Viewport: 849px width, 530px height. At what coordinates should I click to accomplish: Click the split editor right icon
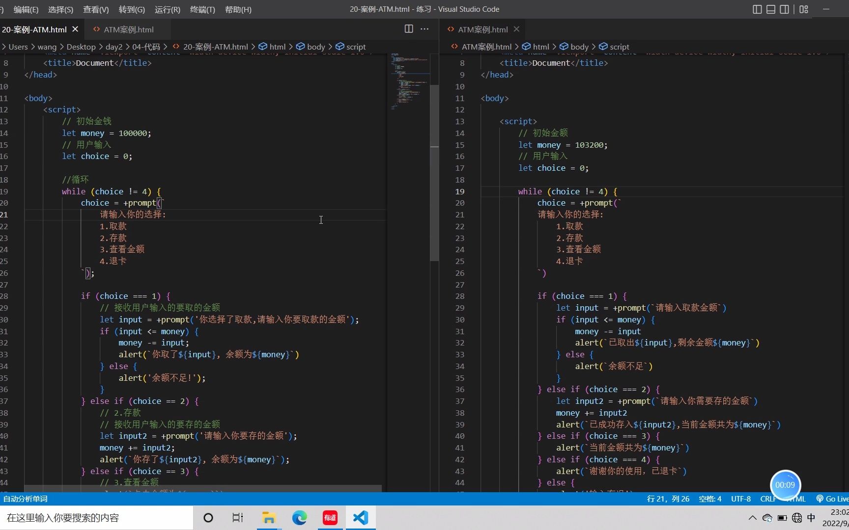[x=409, y=29]
